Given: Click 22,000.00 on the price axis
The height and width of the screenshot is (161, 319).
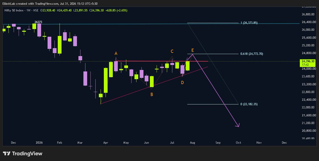Looking at the screenshot, I should point(308,108).
